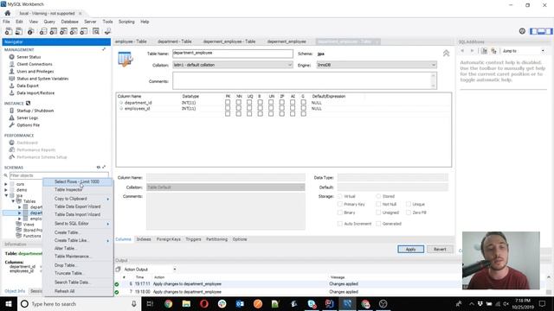Collapse the jpa schema node

(6, 195)
